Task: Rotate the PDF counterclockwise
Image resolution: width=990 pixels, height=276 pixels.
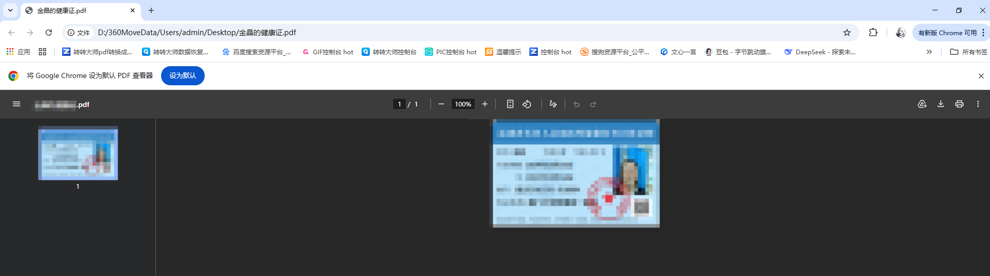Action: pos(527,104)
